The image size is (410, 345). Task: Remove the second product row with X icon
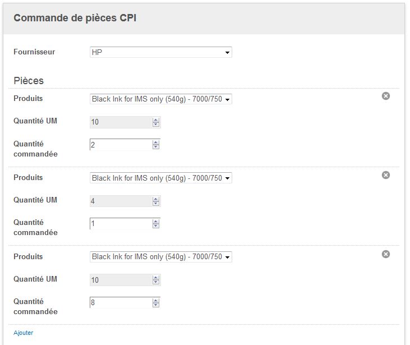pos(386,175)
